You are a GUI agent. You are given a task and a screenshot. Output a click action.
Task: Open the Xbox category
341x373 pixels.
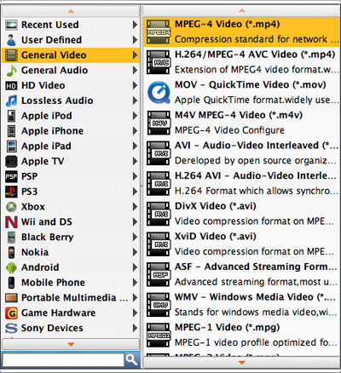coord(71,207)
